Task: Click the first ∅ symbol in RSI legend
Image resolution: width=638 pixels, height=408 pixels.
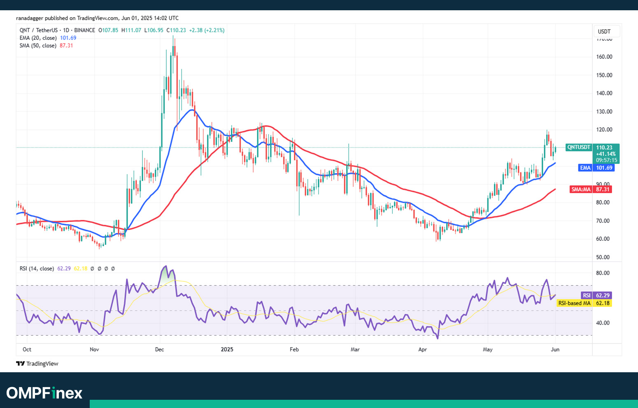Action: [92, 269]
